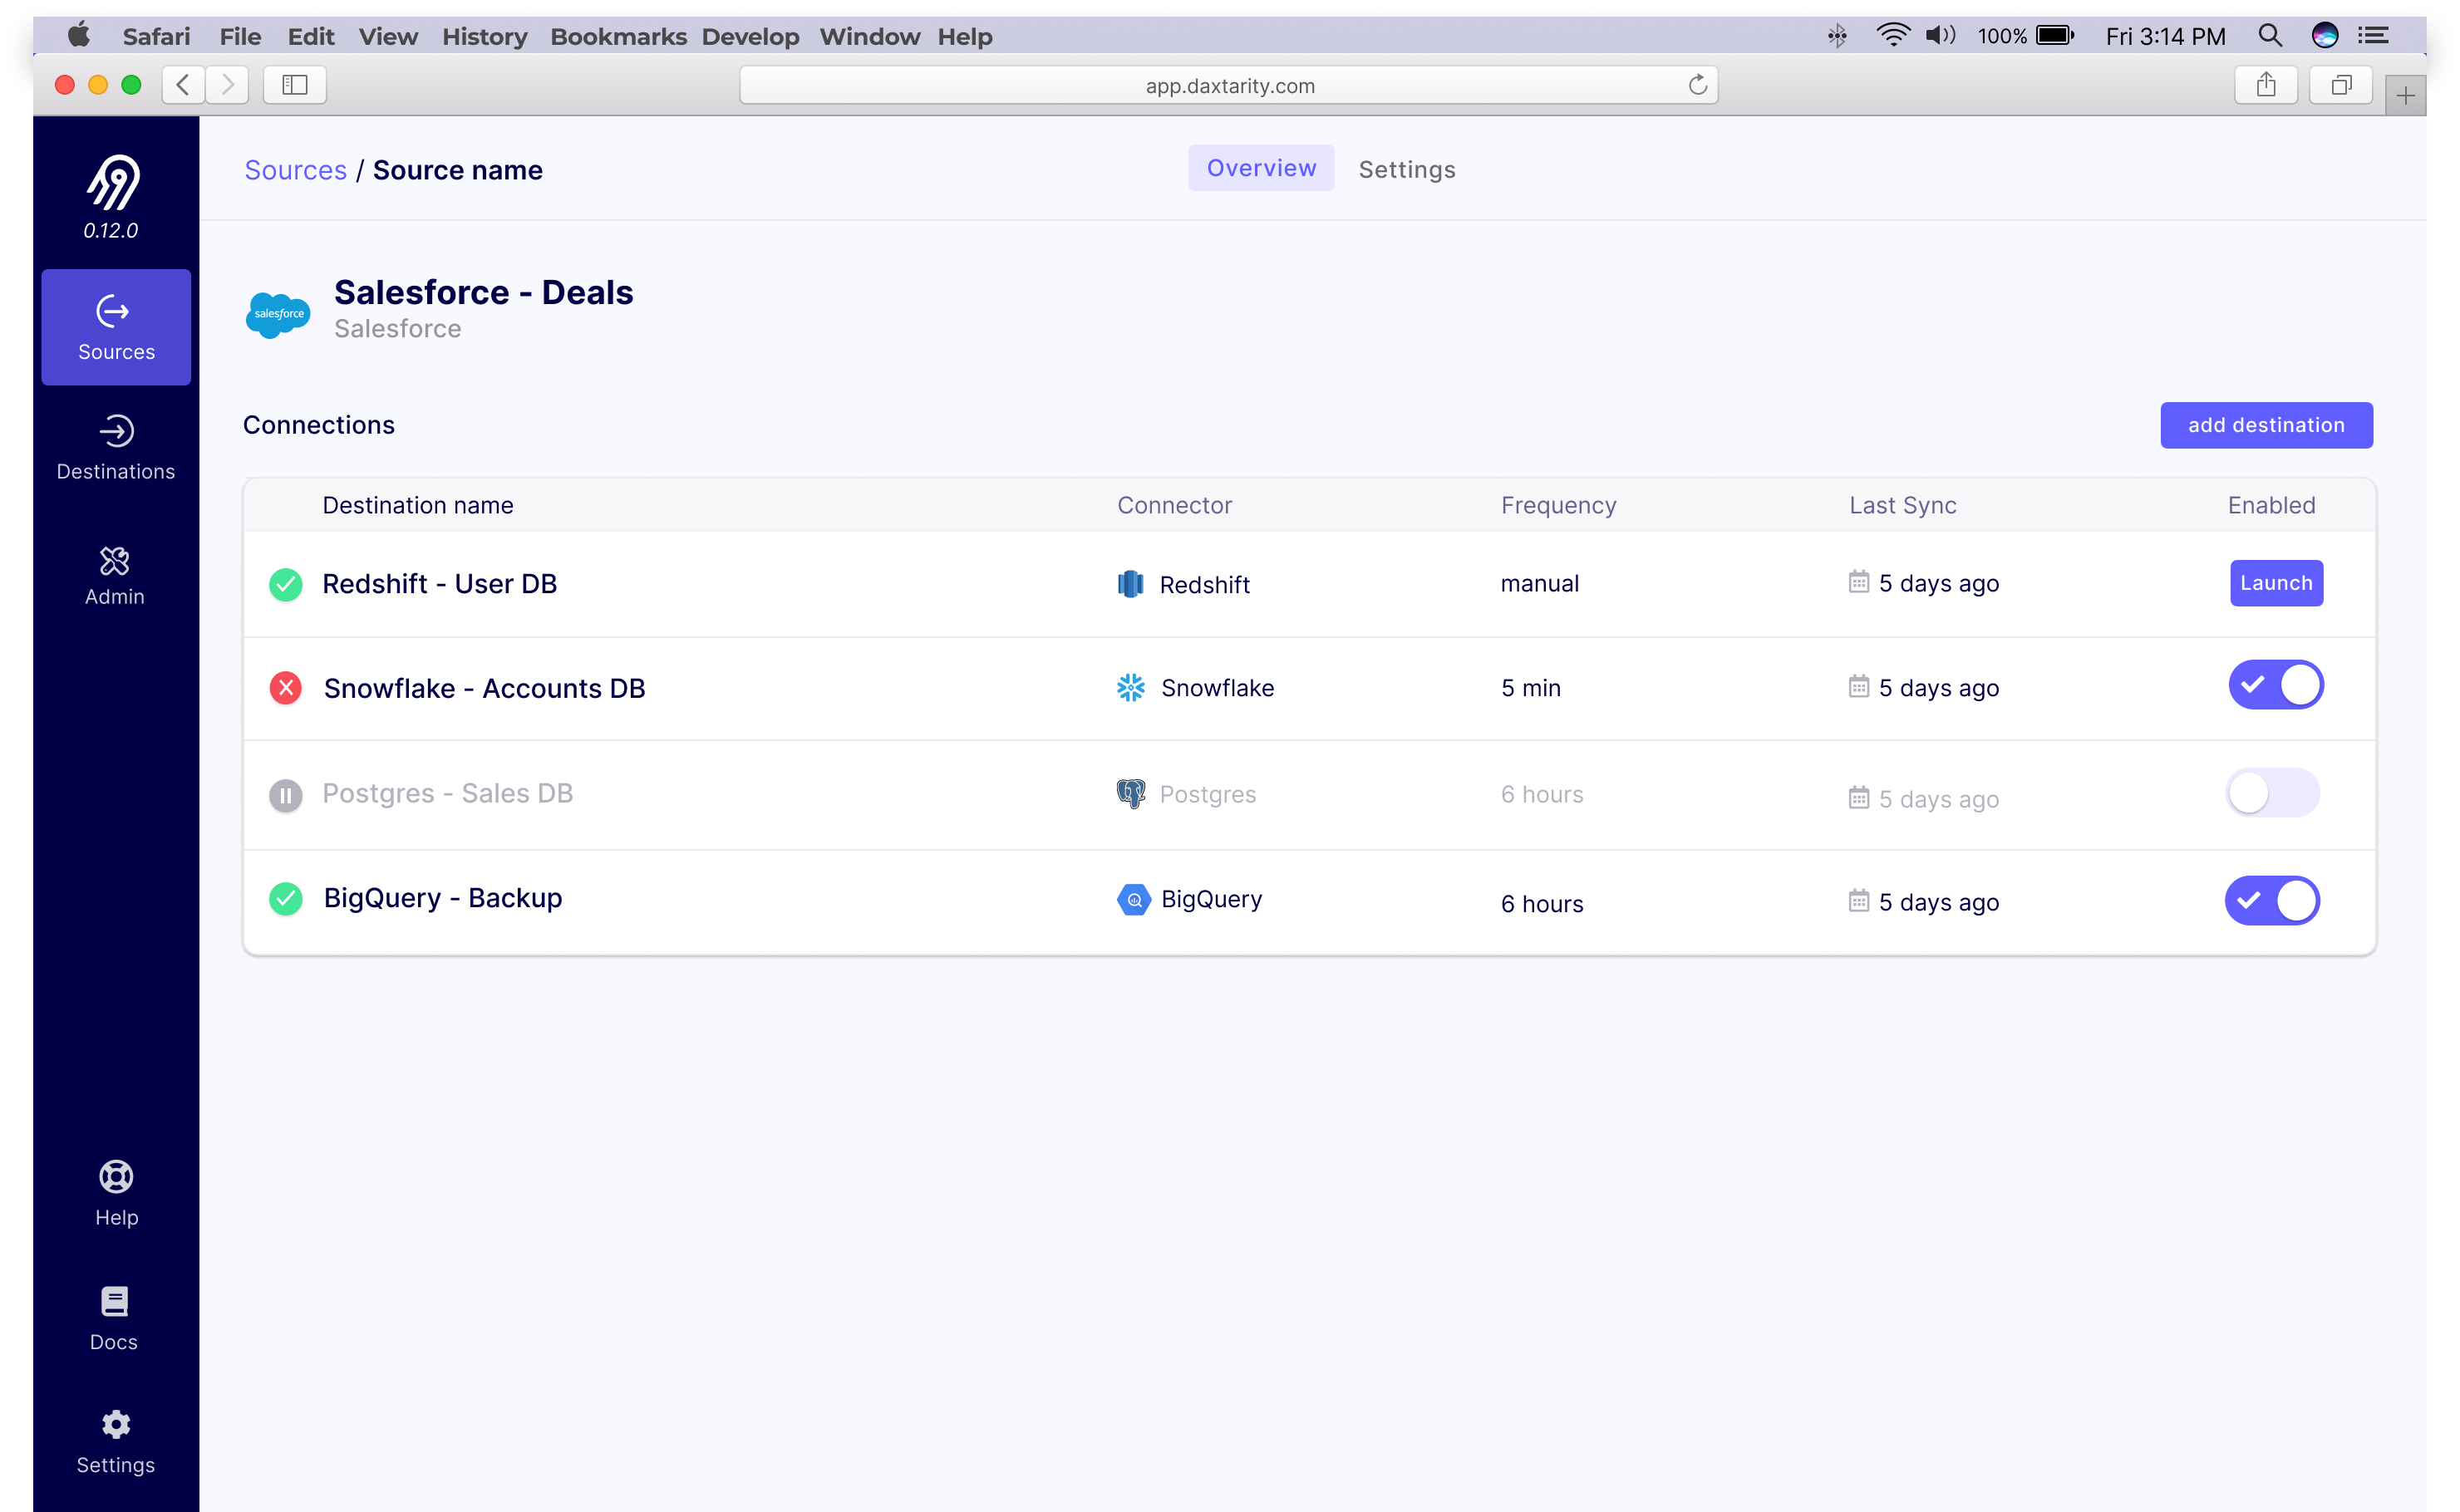Click the Snowflake connector icon
Image resolution: width=2460 pixels, height=1512 pixels.
(1129, 687)
